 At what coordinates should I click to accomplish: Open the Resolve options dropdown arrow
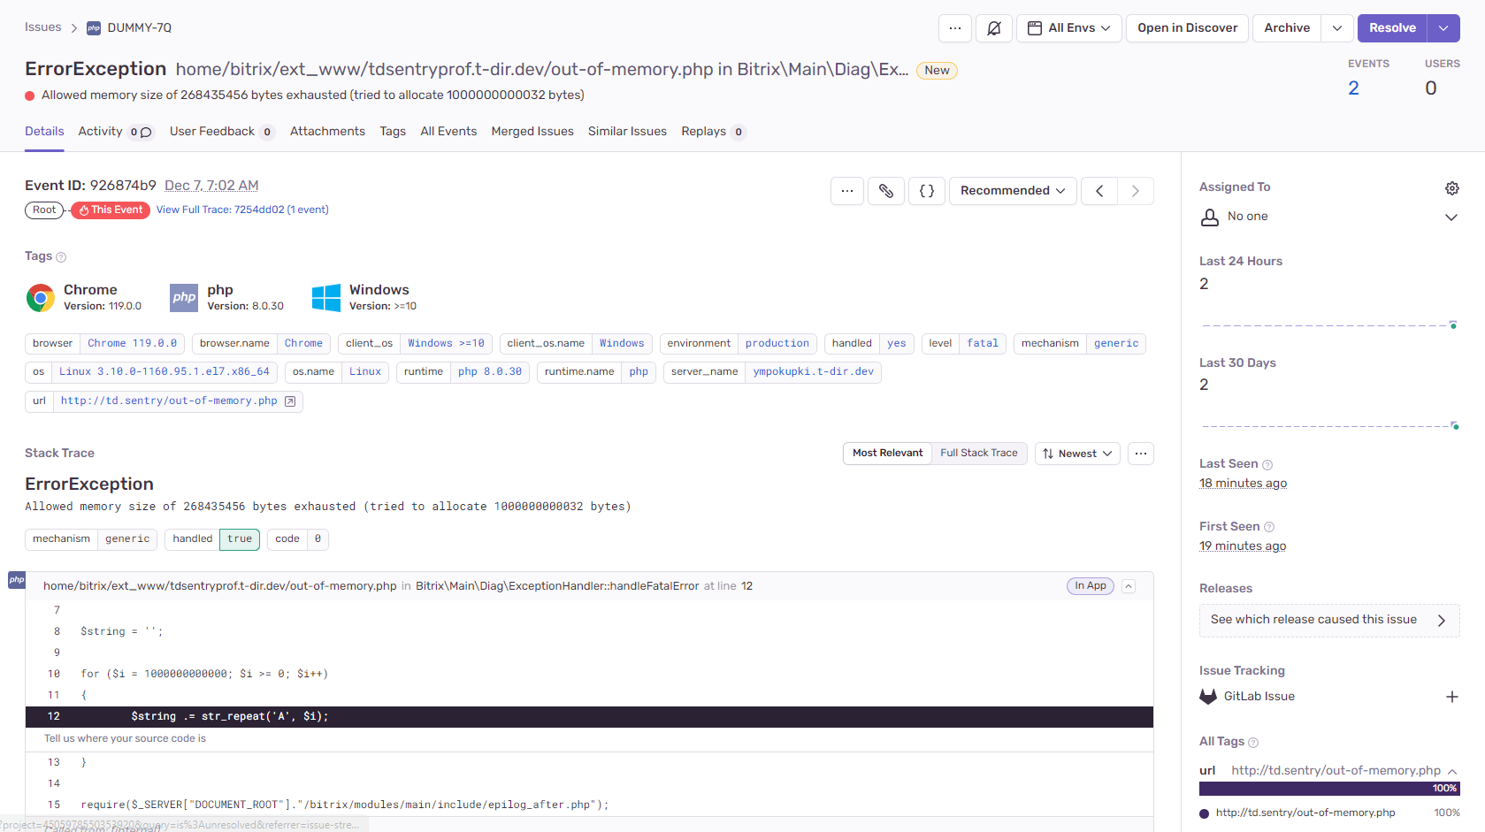1443,28
